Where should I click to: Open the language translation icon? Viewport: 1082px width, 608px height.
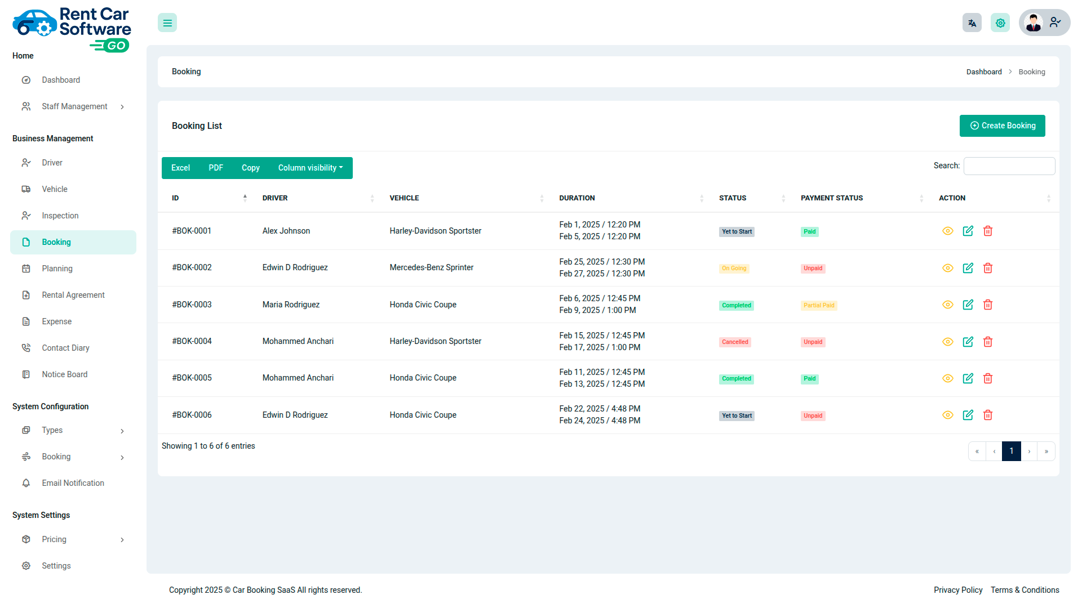tap(972, 23)
